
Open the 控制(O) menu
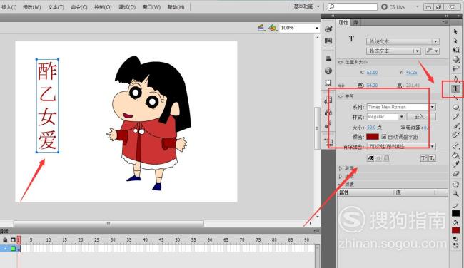(103, 7)
